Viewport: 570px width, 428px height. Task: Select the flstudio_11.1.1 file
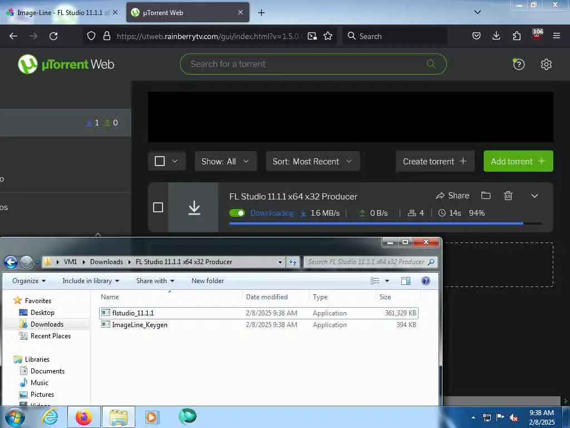click(258, 313)
